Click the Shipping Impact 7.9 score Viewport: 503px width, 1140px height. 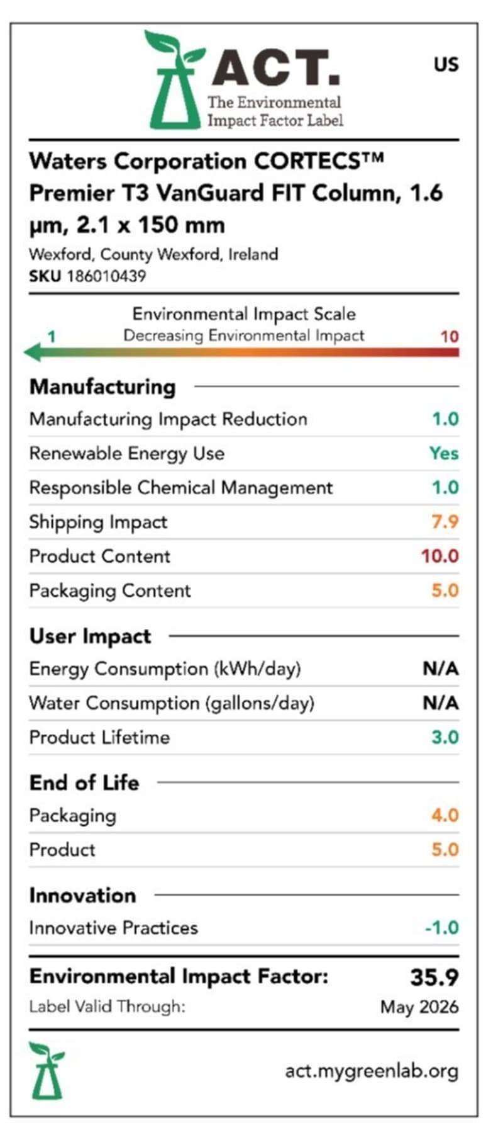pos(445,522)
